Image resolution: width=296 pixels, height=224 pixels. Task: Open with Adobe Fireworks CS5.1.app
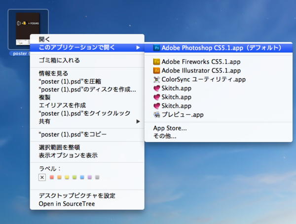(219, 62)
